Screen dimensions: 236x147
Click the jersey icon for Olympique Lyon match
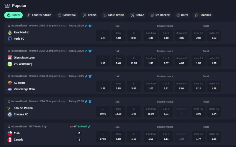[90, 51]
